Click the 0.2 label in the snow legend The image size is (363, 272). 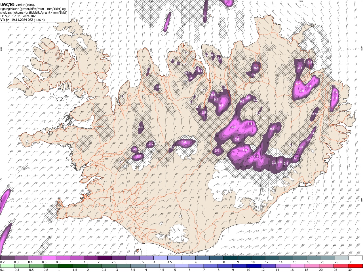click(x=3, y=262)
